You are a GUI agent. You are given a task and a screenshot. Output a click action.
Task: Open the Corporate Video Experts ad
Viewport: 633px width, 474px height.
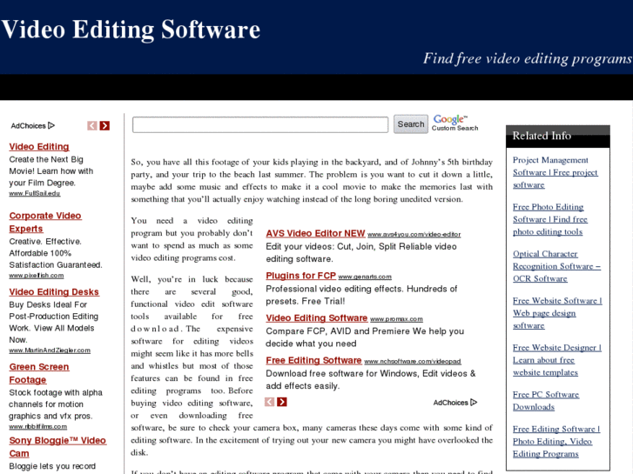pyautogui.click(x=45, y=222)
